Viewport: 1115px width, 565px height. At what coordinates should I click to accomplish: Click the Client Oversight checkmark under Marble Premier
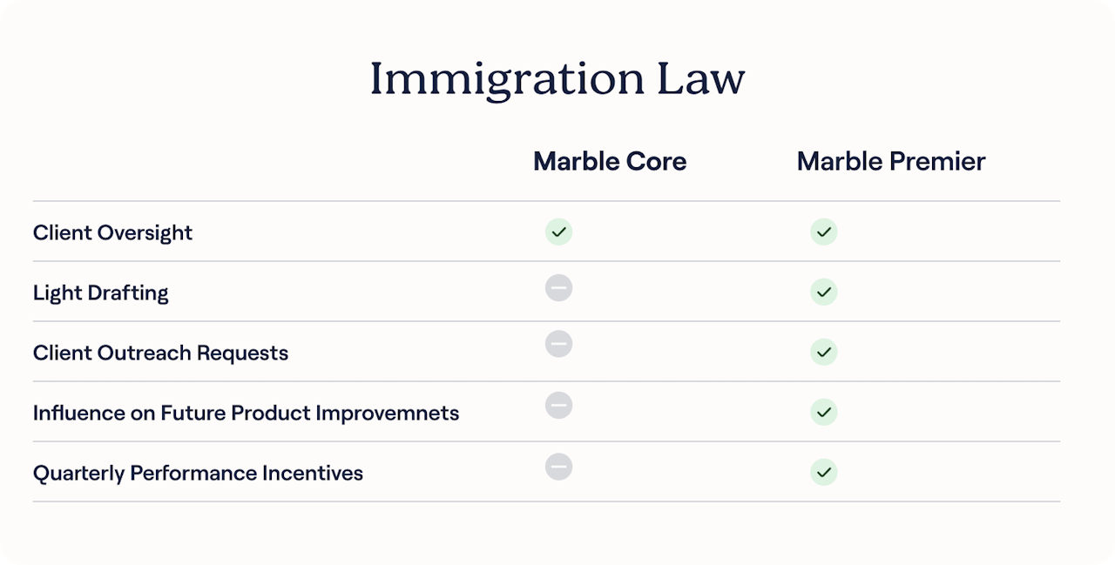coord(823,232)
